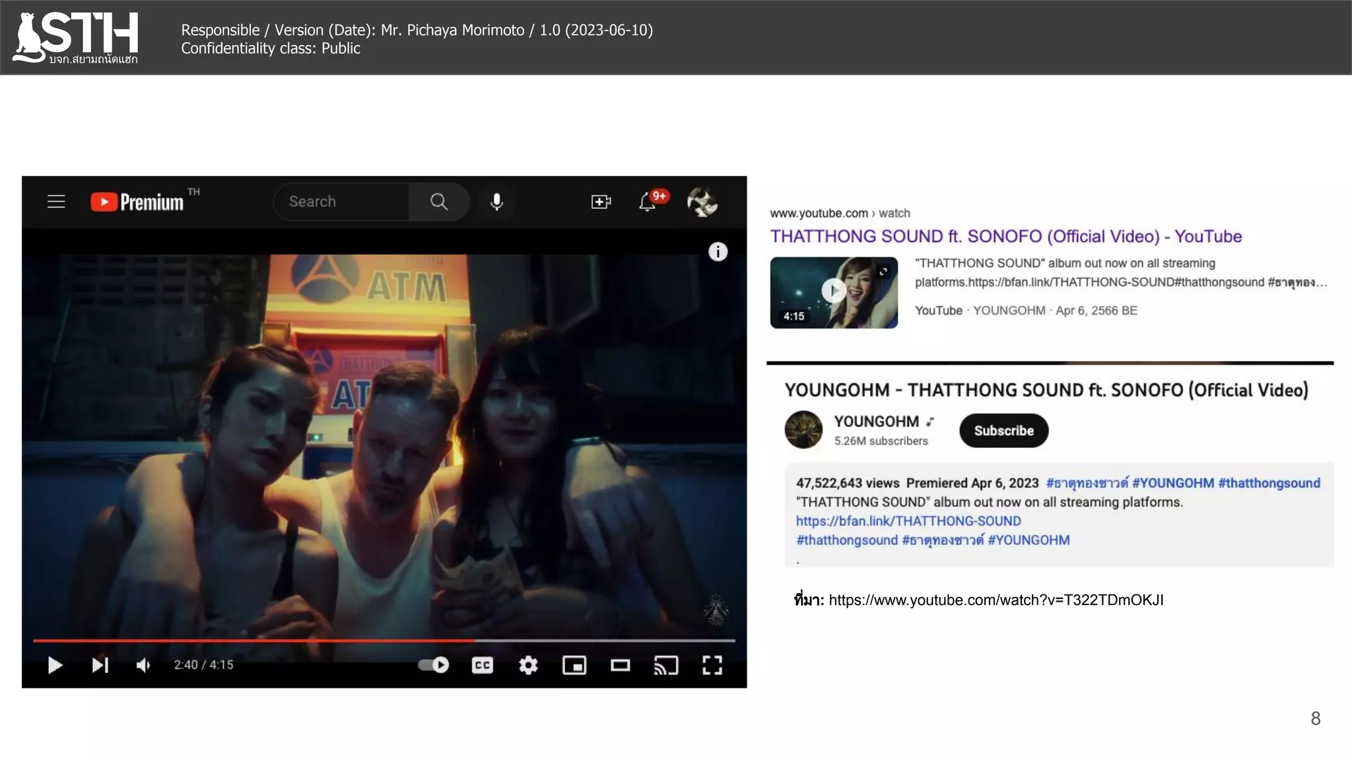Click the search magnifier button
Image resolution: width=1352 pixels, height=760 pixels.
click(x=439, y=202)
